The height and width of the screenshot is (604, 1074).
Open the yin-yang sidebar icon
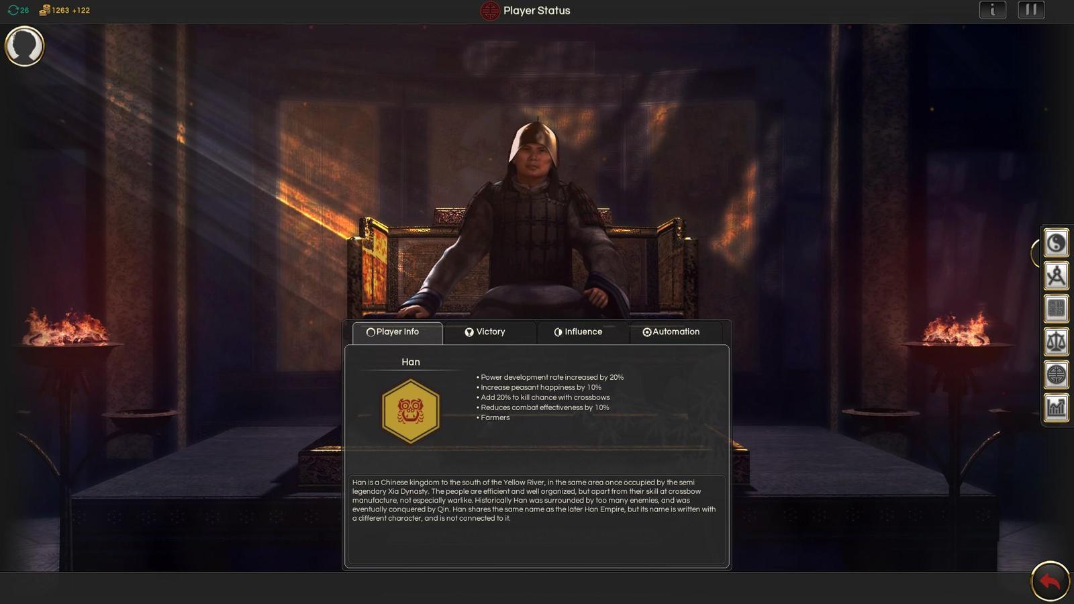1056,243
